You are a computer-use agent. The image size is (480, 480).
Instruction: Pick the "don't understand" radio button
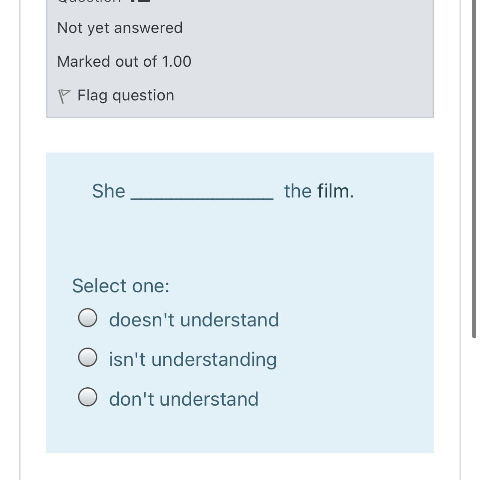[88, 398]
